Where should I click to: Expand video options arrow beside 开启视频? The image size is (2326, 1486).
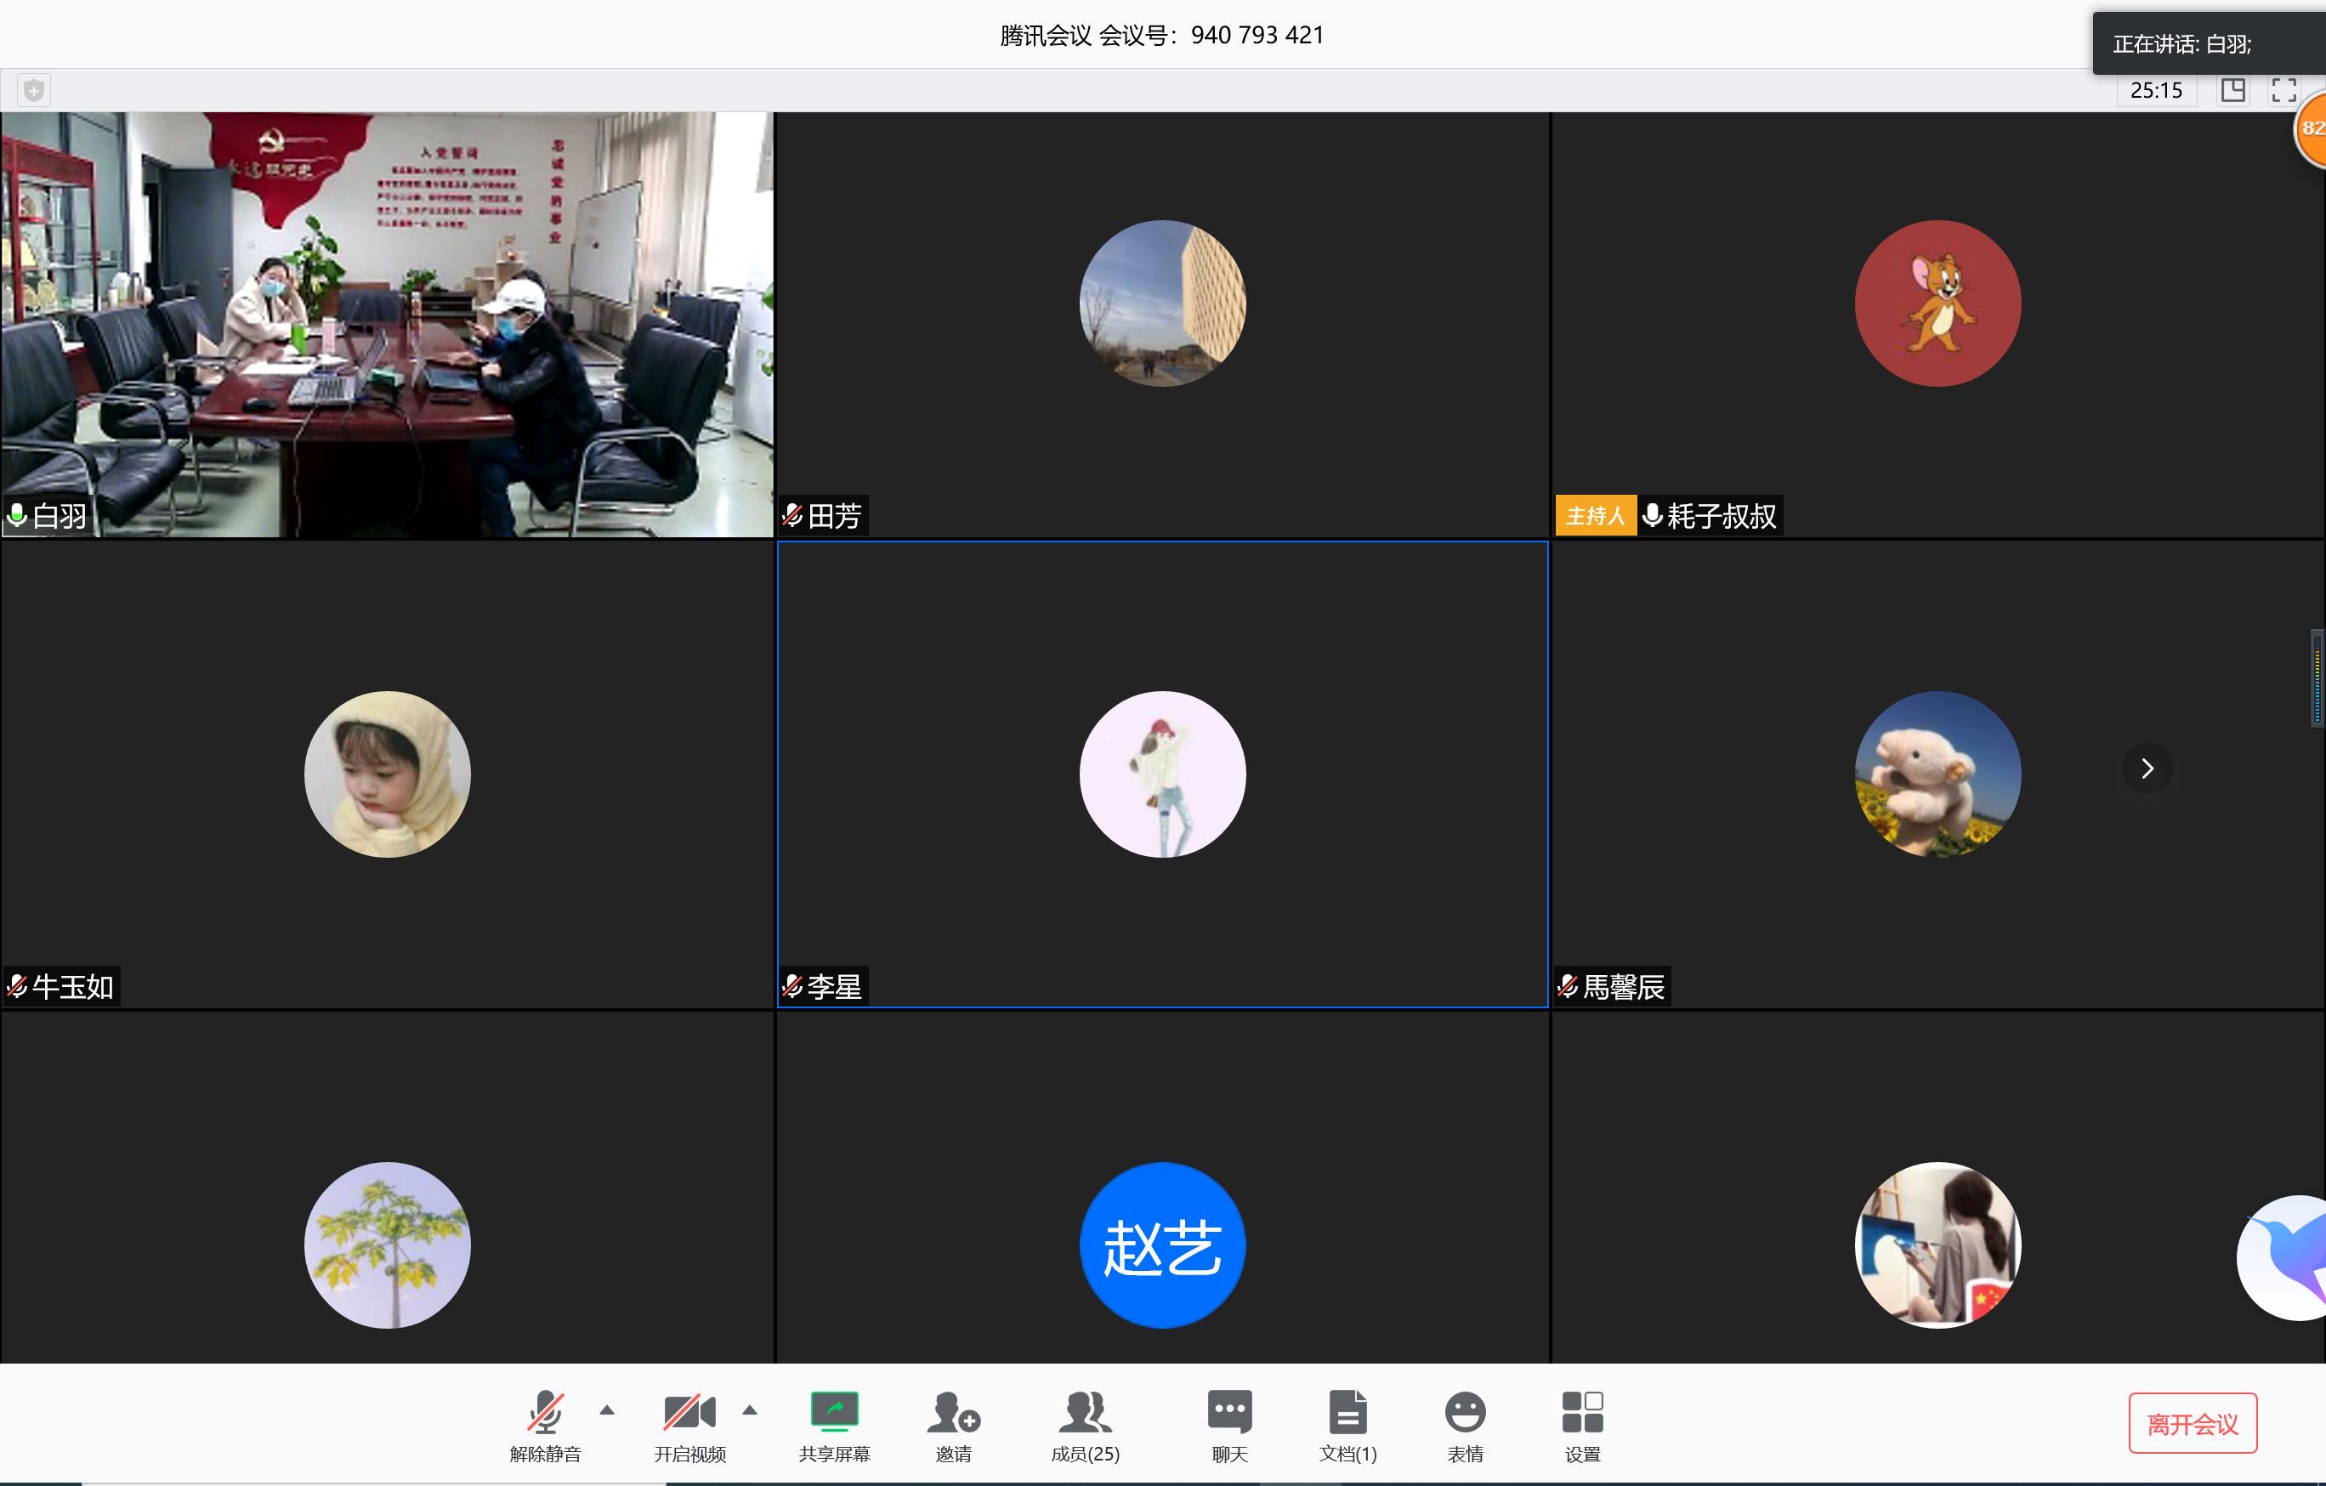click(750, 1410)
